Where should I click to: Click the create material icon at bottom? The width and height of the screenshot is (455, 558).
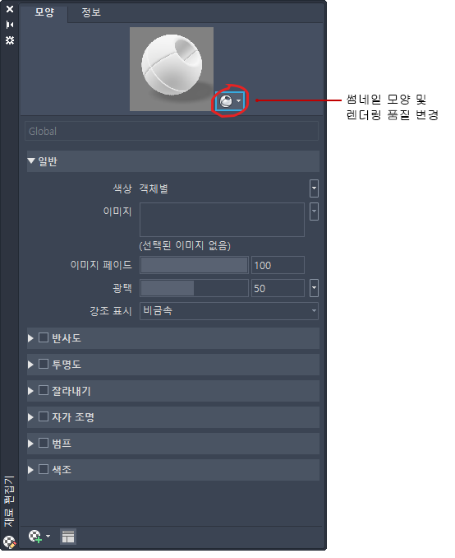[39, 537]
